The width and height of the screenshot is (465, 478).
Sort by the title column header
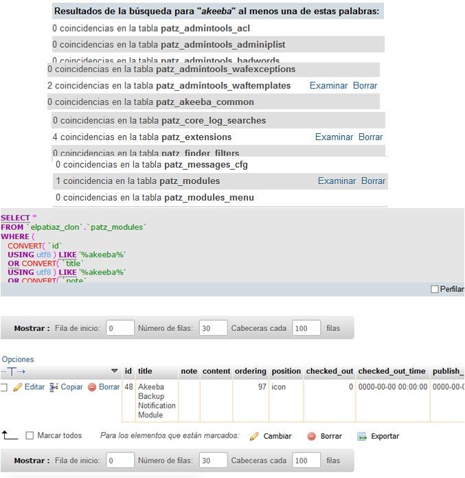click(145, 371)
